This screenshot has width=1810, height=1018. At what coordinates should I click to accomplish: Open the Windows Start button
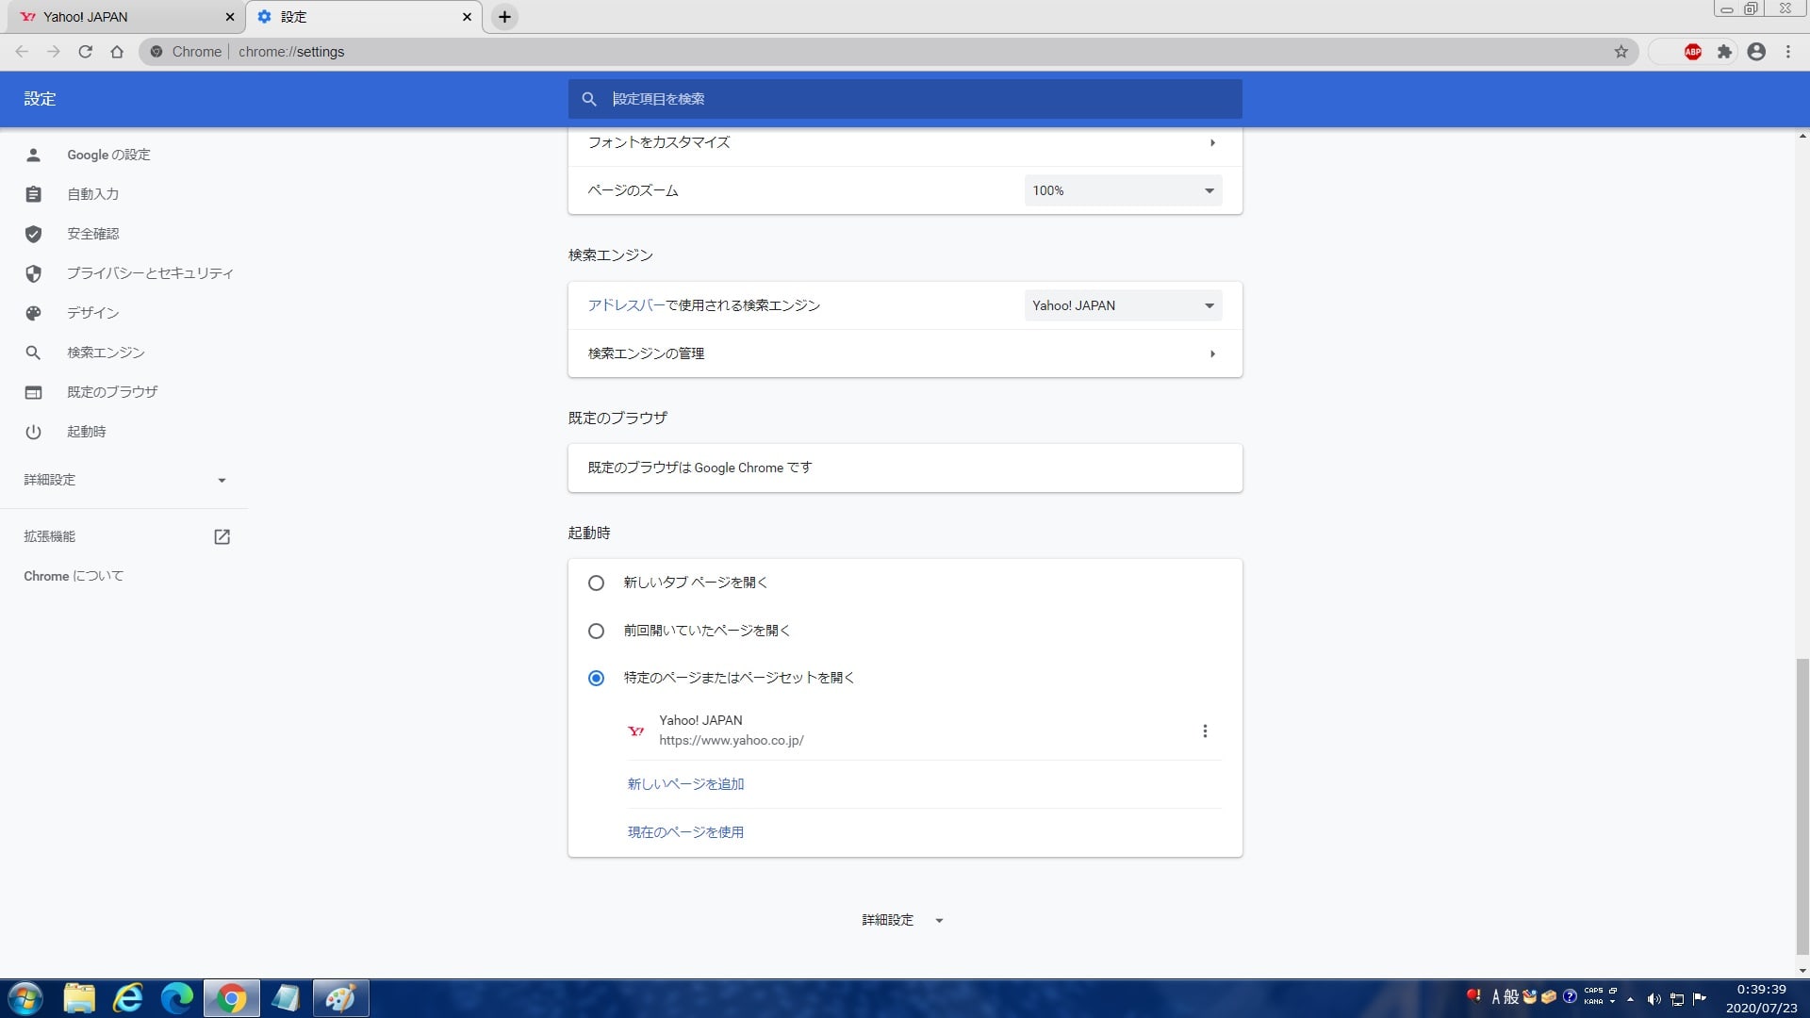[25, 998]
